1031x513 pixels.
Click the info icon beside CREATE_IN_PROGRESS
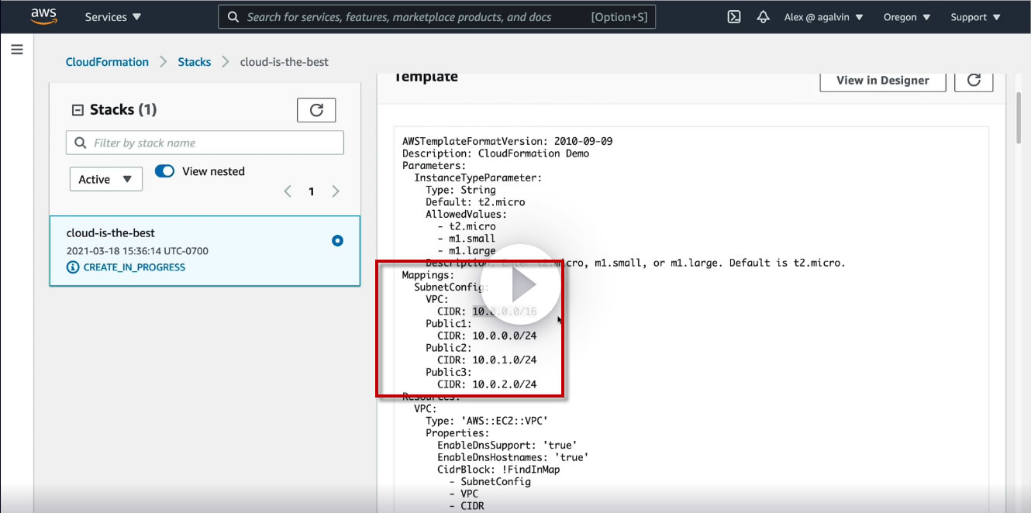coord(73,267)
